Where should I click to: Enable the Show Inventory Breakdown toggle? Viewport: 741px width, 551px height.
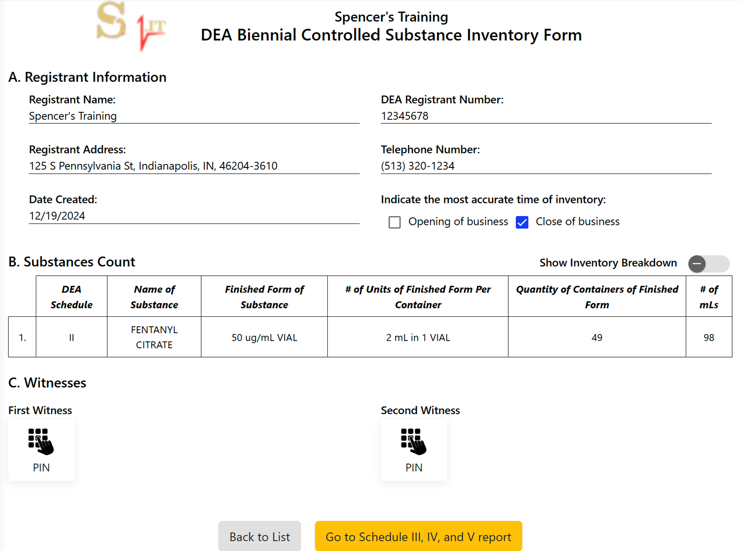pos(708,264)
